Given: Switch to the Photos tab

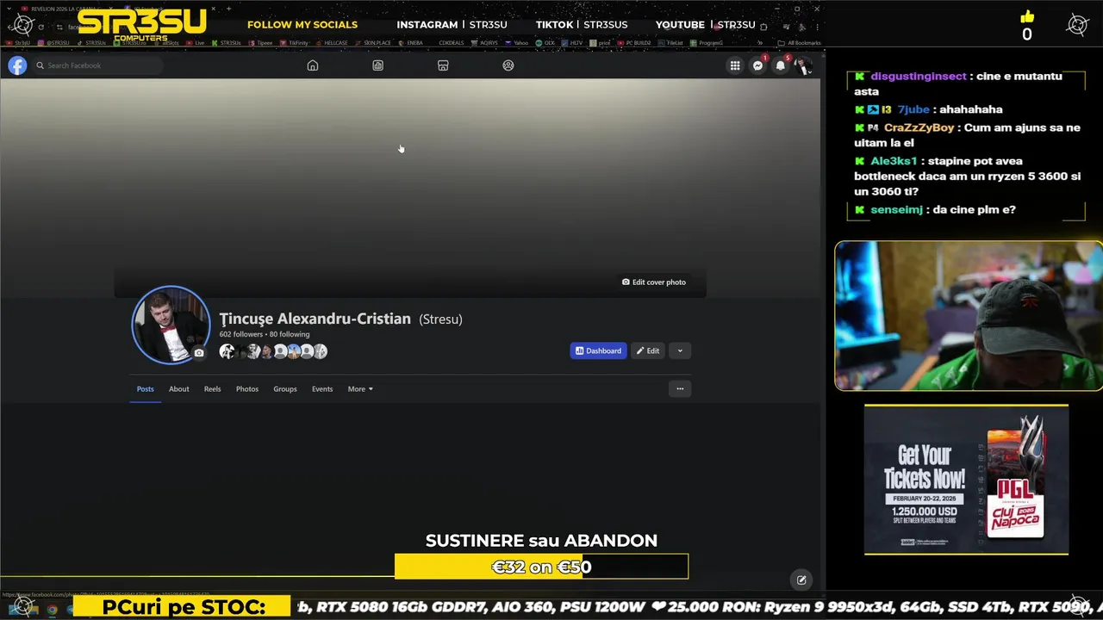Looking at the screenshot, I should 247,389.
